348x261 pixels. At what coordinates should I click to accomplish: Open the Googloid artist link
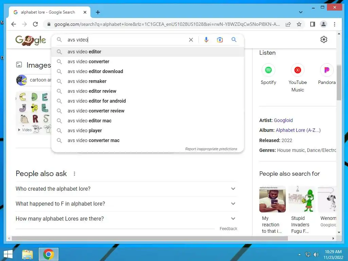(283, 120)
